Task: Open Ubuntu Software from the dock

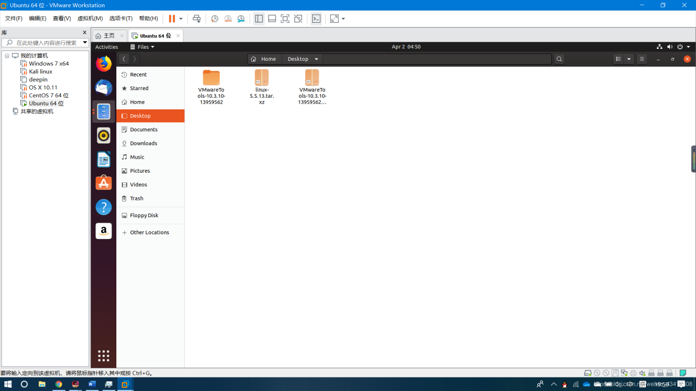Action: tap(104, 183)
